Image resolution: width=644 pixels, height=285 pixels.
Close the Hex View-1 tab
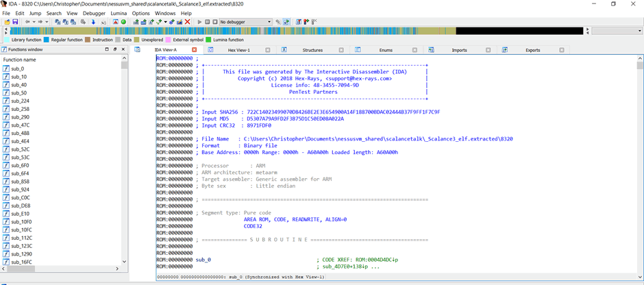(268, 50)
